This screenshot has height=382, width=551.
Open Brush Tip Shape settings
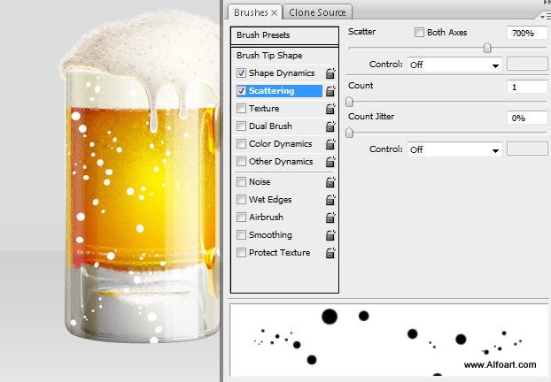click(269, 56)
